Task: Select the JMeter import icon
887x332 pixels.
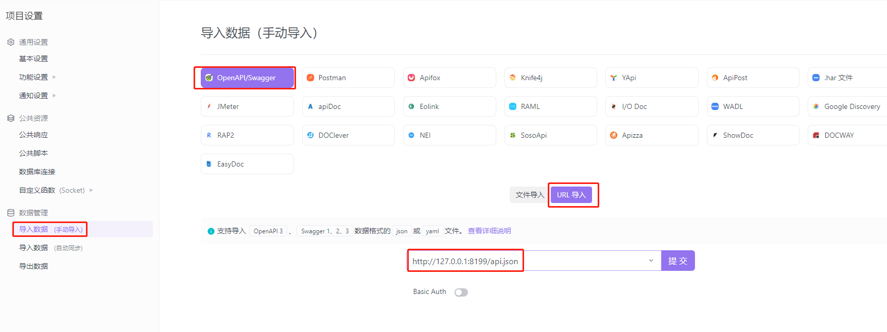Action: point(209,106)
